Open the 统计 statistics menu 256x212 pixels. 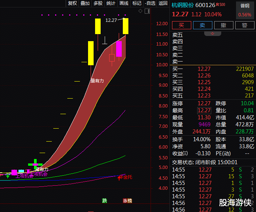[111, 3]
